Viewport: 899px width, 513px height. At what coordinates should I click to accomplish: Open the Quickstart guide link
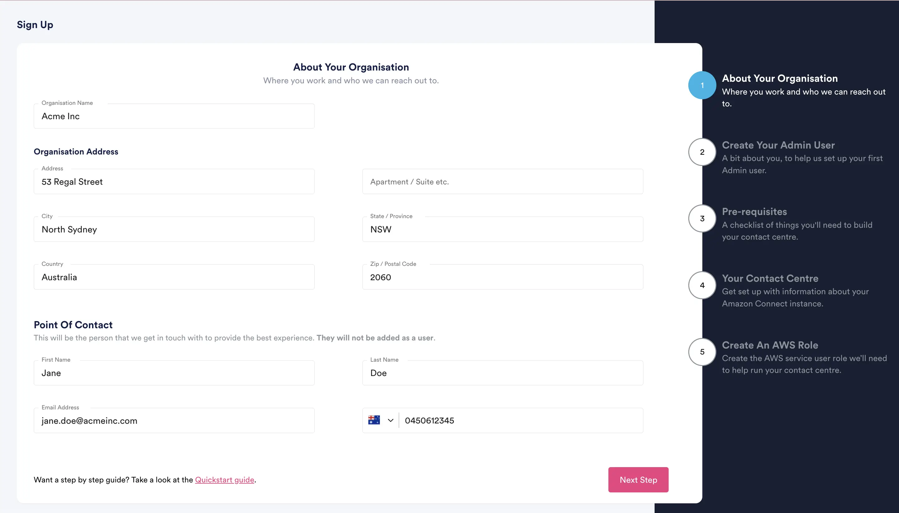(224, 480)
